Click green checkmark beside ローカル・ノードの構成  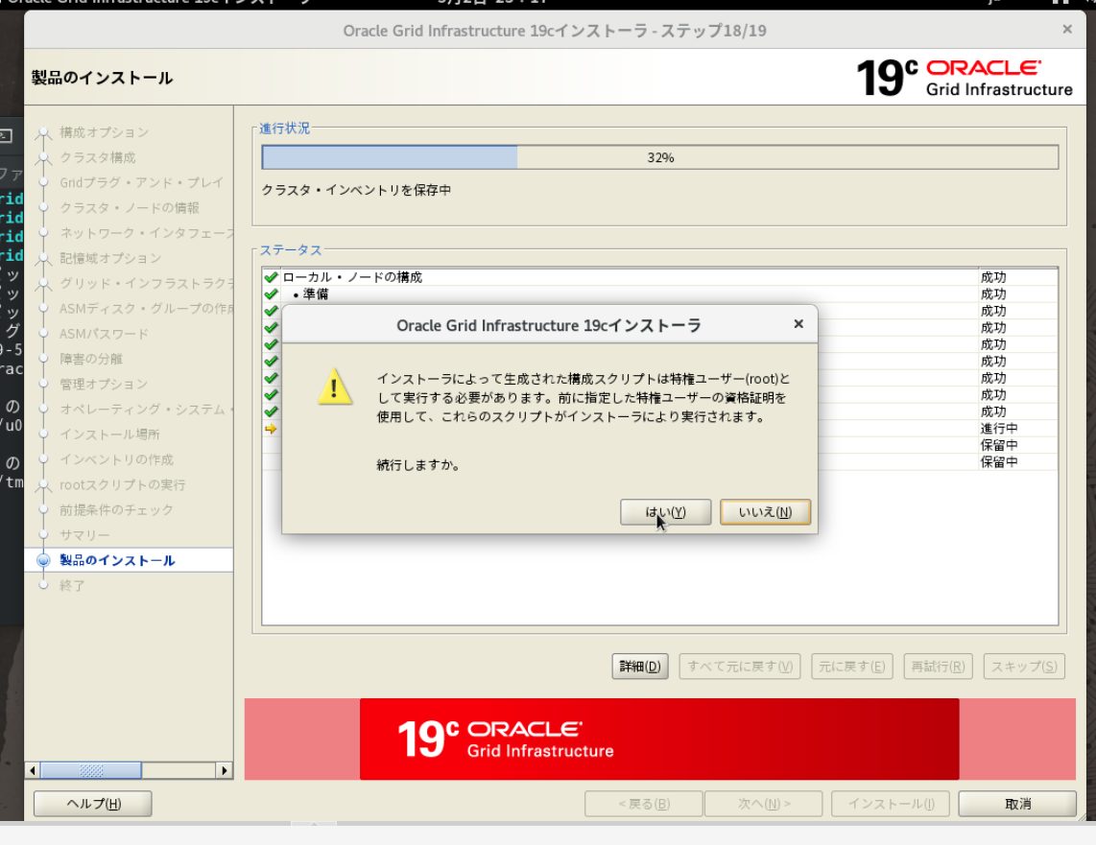pyautogui.click(x=272, y=277)
